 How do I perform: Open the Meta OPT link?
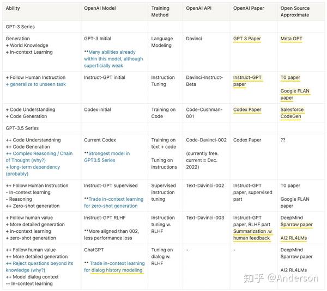point(293,39)
